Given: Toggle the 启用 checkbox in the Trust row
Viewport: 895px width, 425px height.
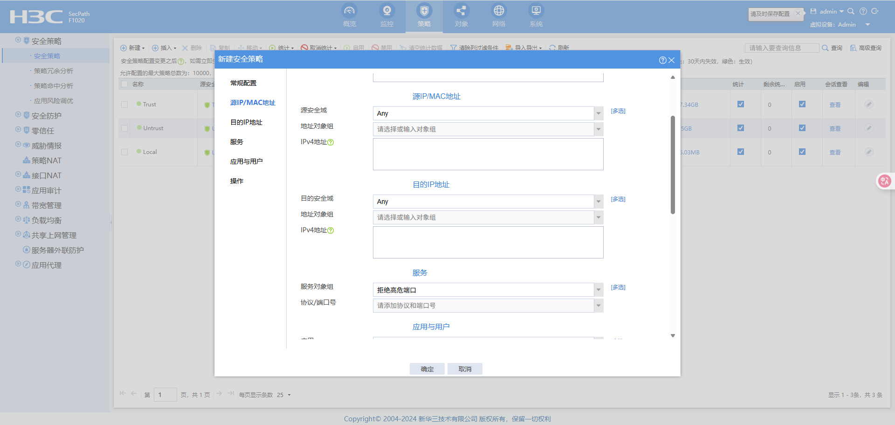Looking at the screenshot, I should coord(802,104).
